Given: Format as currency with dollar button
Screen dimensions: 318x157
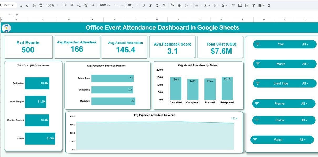Looking at the screenshot, I should (x=65, y=5).
